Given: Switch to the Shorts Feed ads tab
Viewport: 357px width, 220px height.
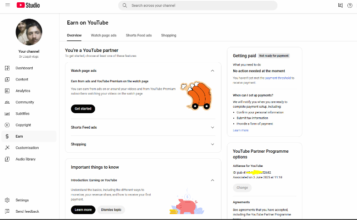Looking at the screenshot, I should (139, 35).
